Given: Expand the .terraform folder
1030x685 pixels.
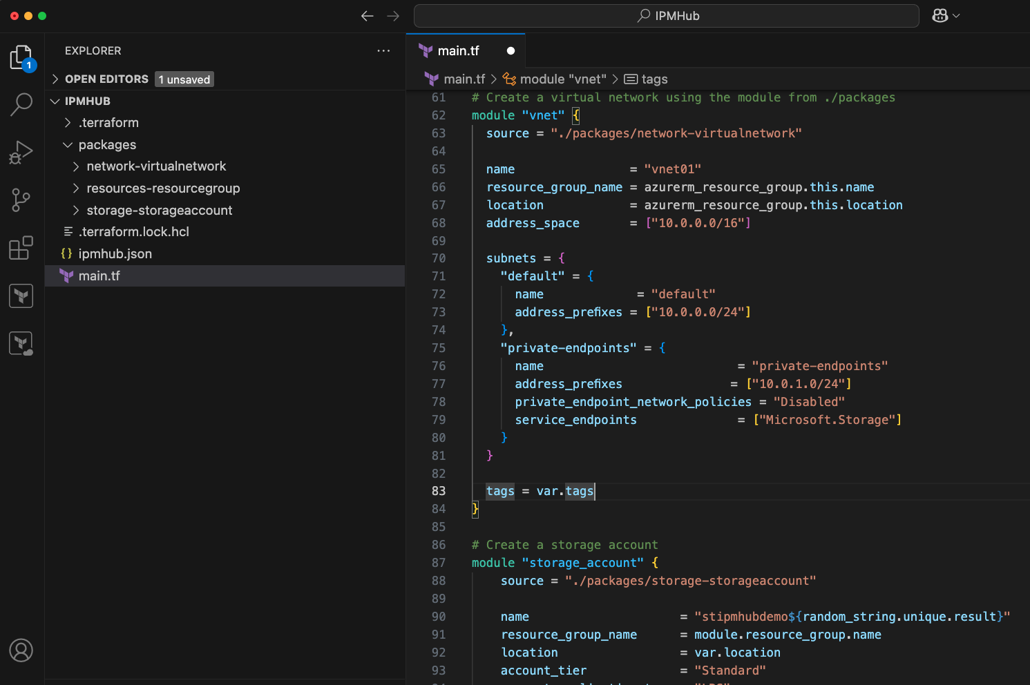Looking at the screenshot, I should (68, 122).
